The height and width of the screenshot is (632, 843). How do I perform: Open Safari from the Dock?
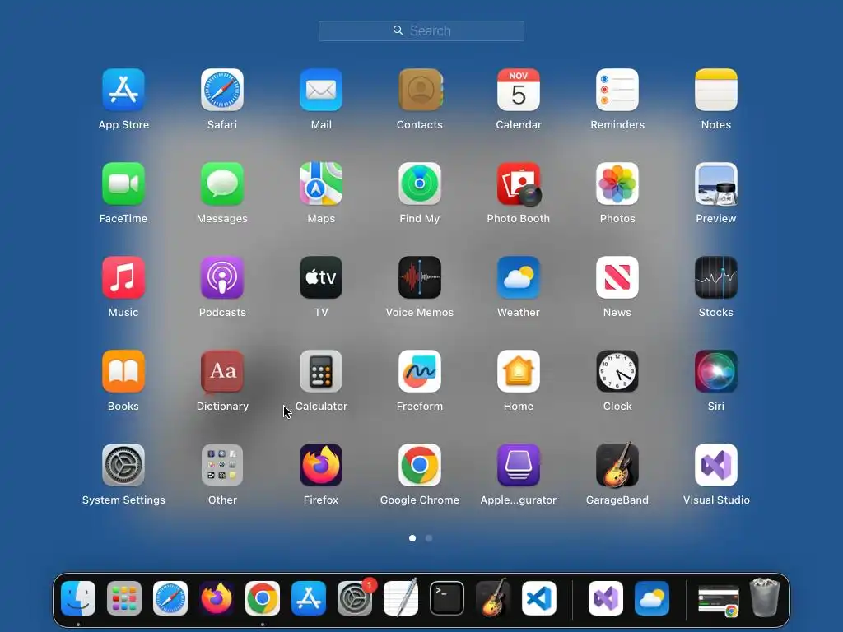click(170, 598)
